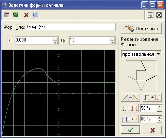This screenshot has width=166, height=138.
Task: Click the amplitude reduce transform button
Action: [x=130, y=119]
